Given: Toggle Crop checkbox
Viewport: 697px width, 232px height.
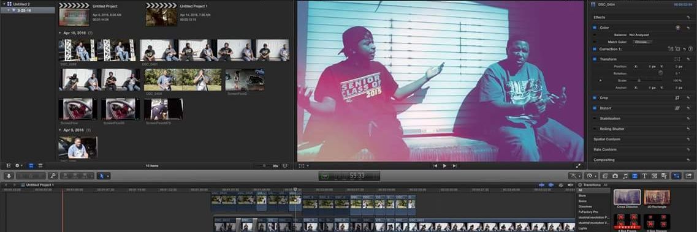Looking at the screenshot, I should [595, 97].
